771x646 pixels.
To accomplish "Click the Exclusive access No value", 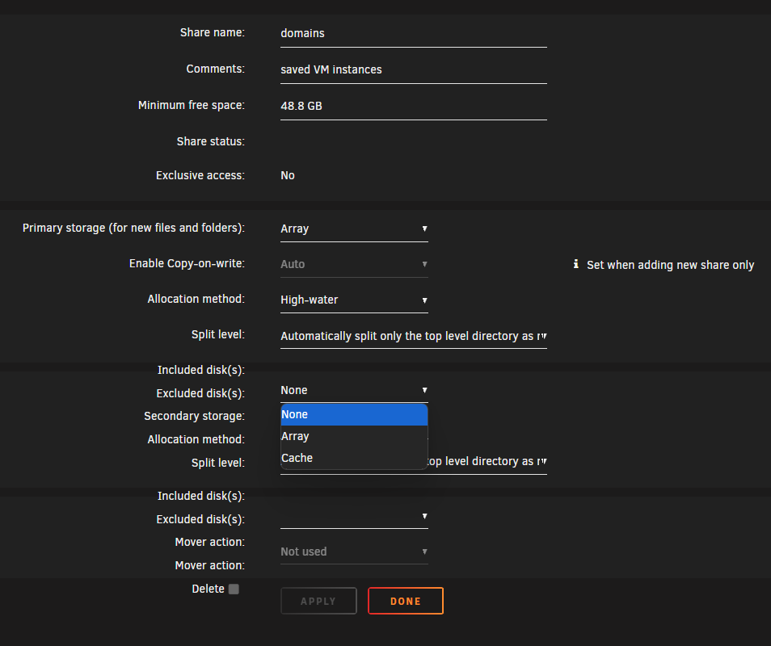I will click(x=288, y=176).
